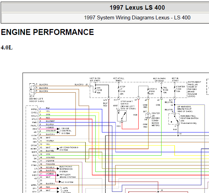Click the Air Conditioning System reference label

pyautogui.click(x=69, y=149)
